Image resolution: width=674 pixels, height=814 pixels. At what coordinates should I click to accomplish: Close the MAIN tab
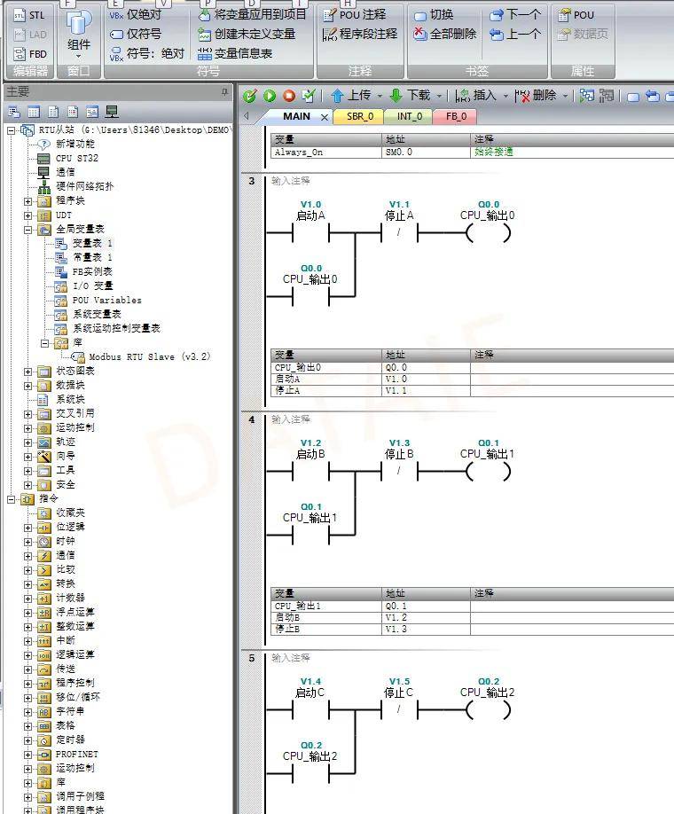pos(325,117)
